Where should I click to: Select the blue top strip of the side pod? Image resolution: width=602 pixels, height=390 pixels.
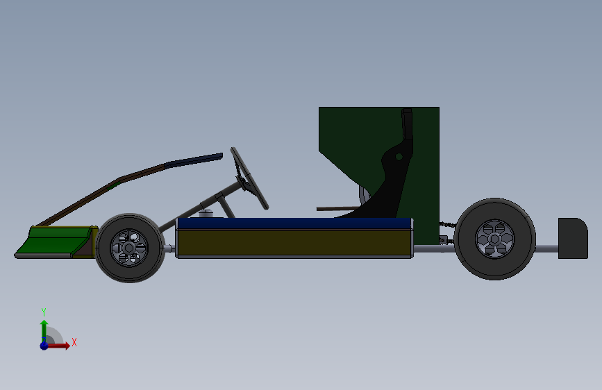[294, 223]
